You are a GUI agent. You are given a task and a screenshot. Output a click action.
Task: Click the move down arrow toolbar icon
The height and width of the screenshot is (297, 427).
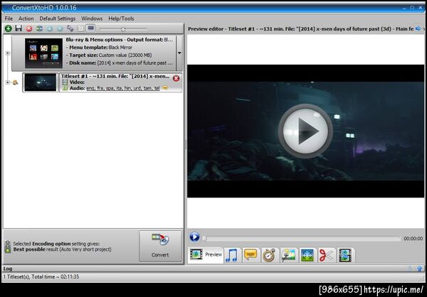coord(50,28)
